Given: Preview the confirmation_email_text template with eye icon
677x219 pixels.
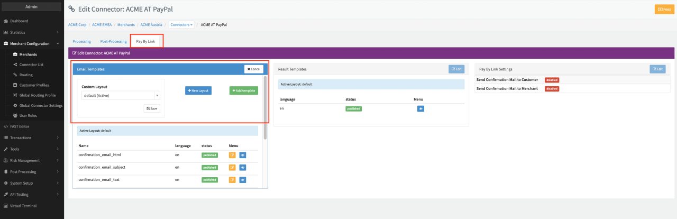Looking at the screenshot, I should point(243,180).
